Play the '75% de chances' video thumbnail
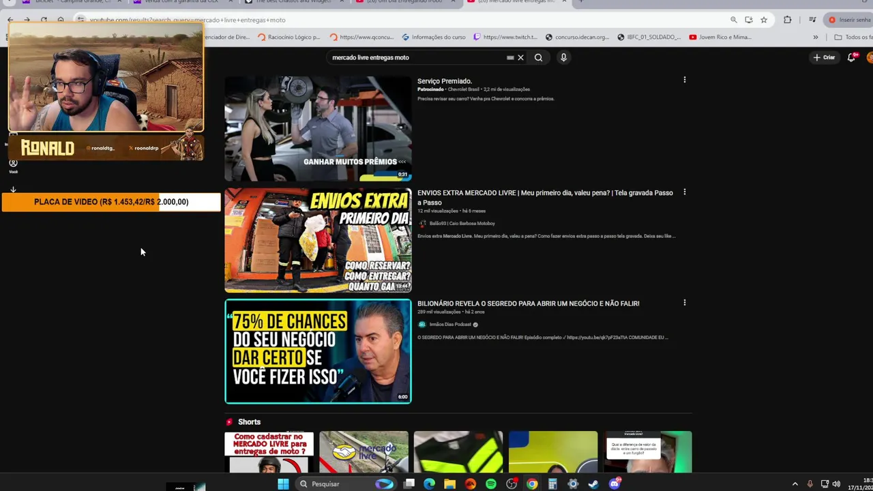Viewport: 873px width, 491px height. (318, 351)
